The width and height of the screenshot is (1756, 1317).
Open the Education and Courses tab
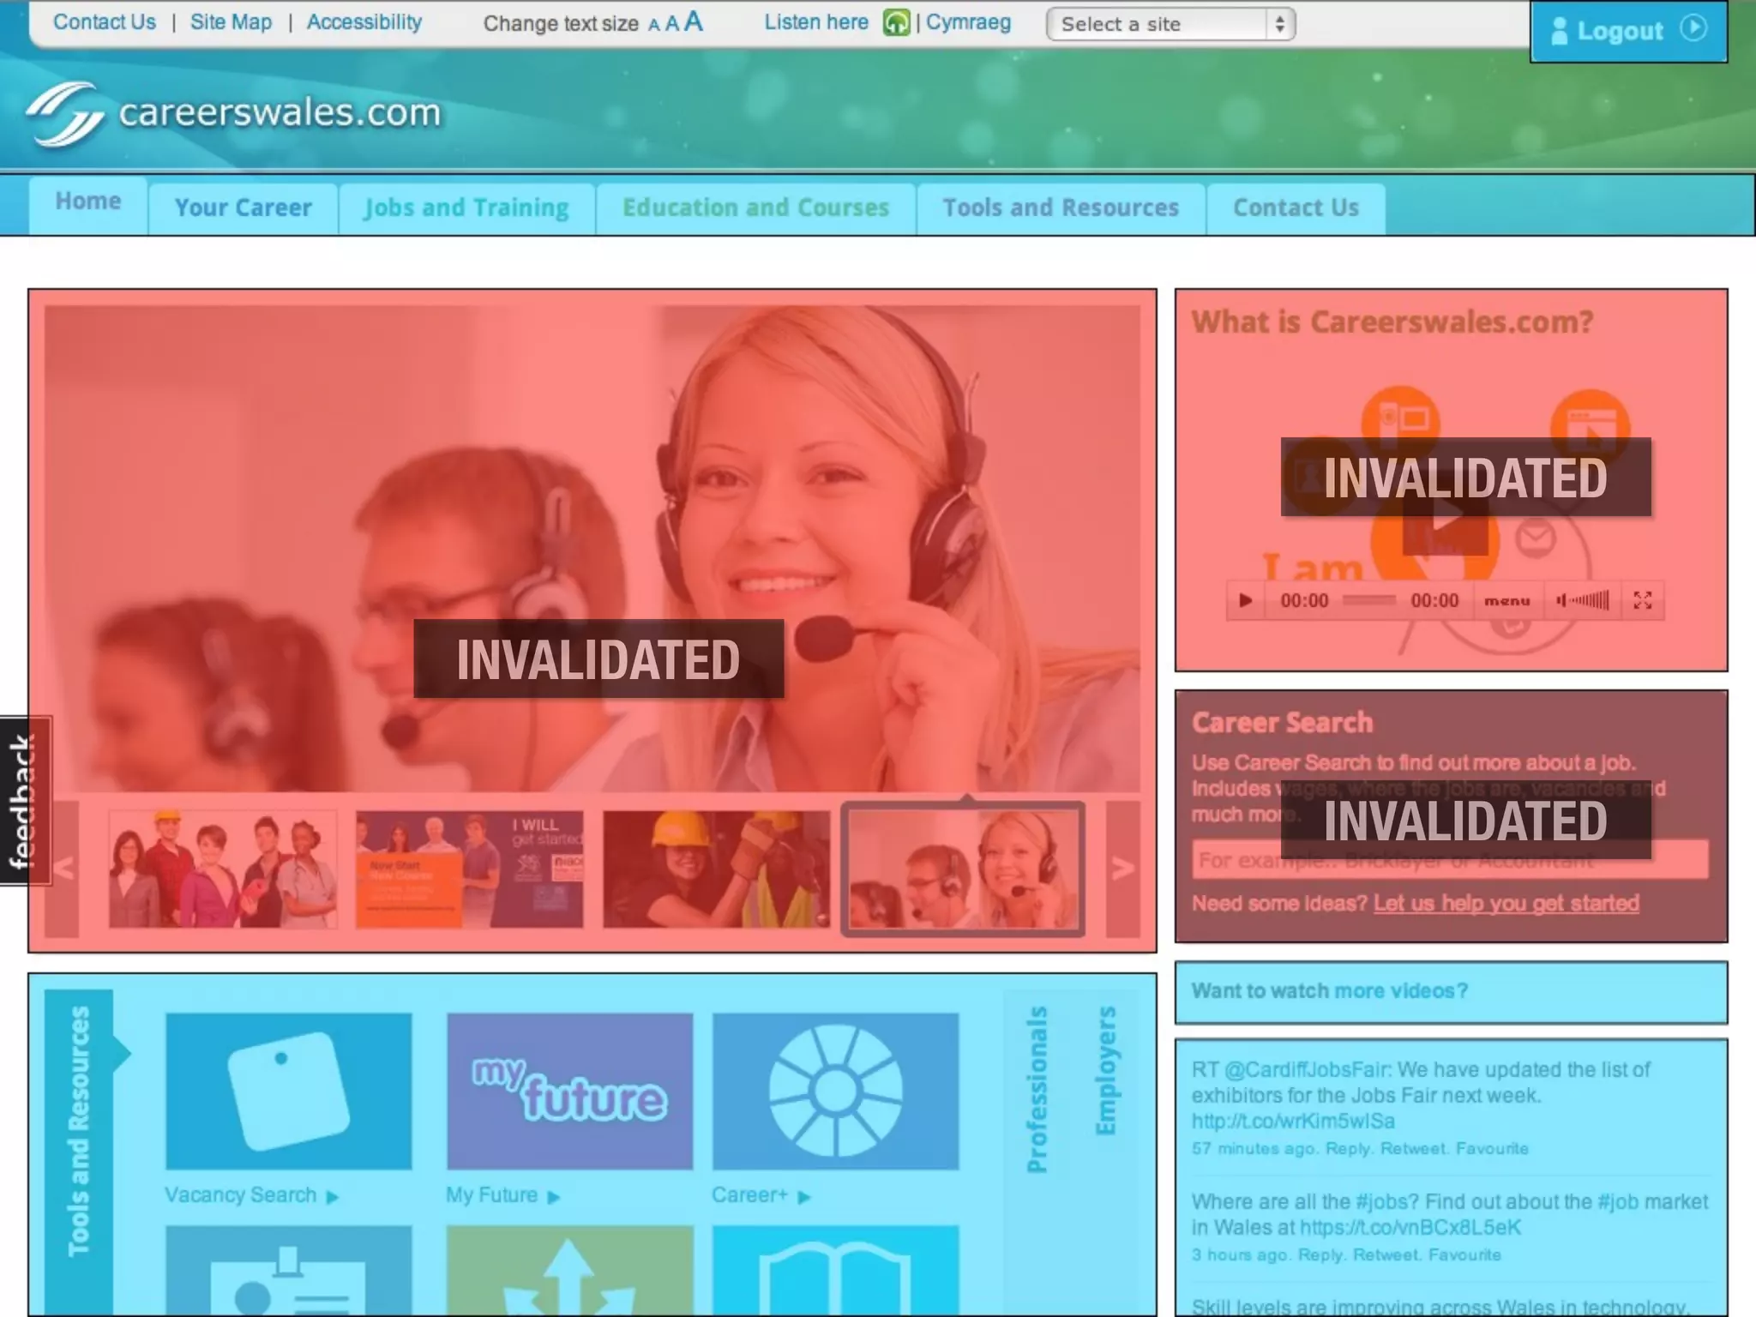coord(755,208)
